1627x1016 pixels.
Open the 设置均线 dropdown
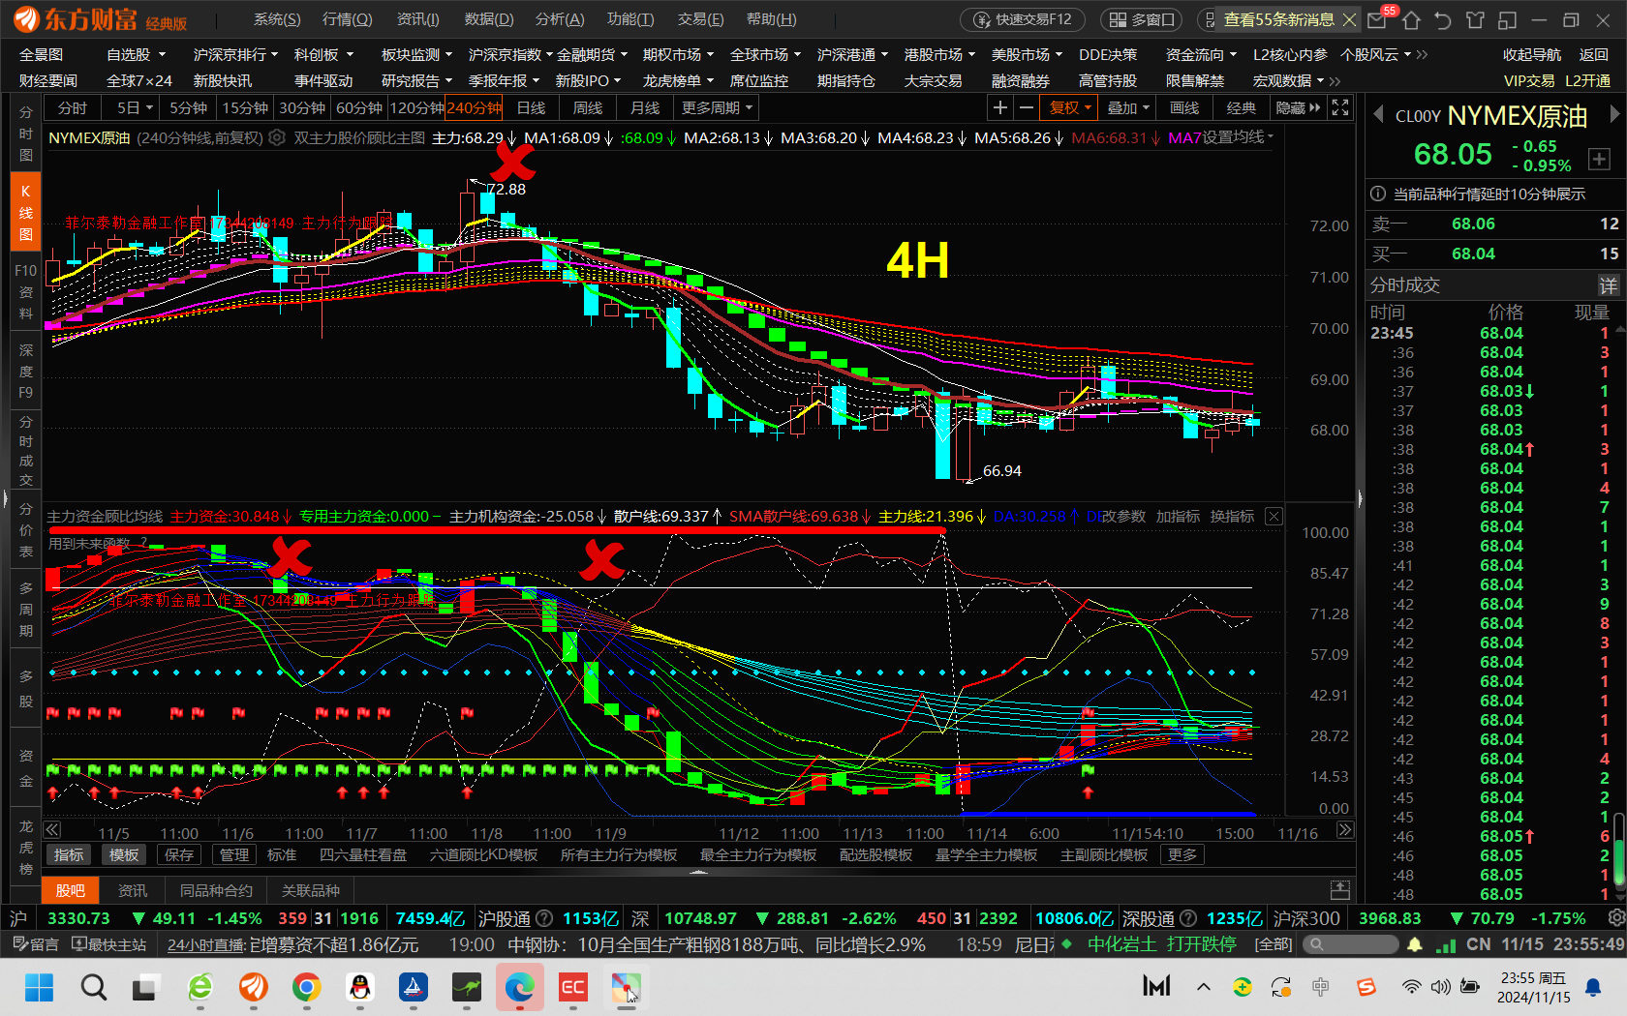tap(1238, 137)
